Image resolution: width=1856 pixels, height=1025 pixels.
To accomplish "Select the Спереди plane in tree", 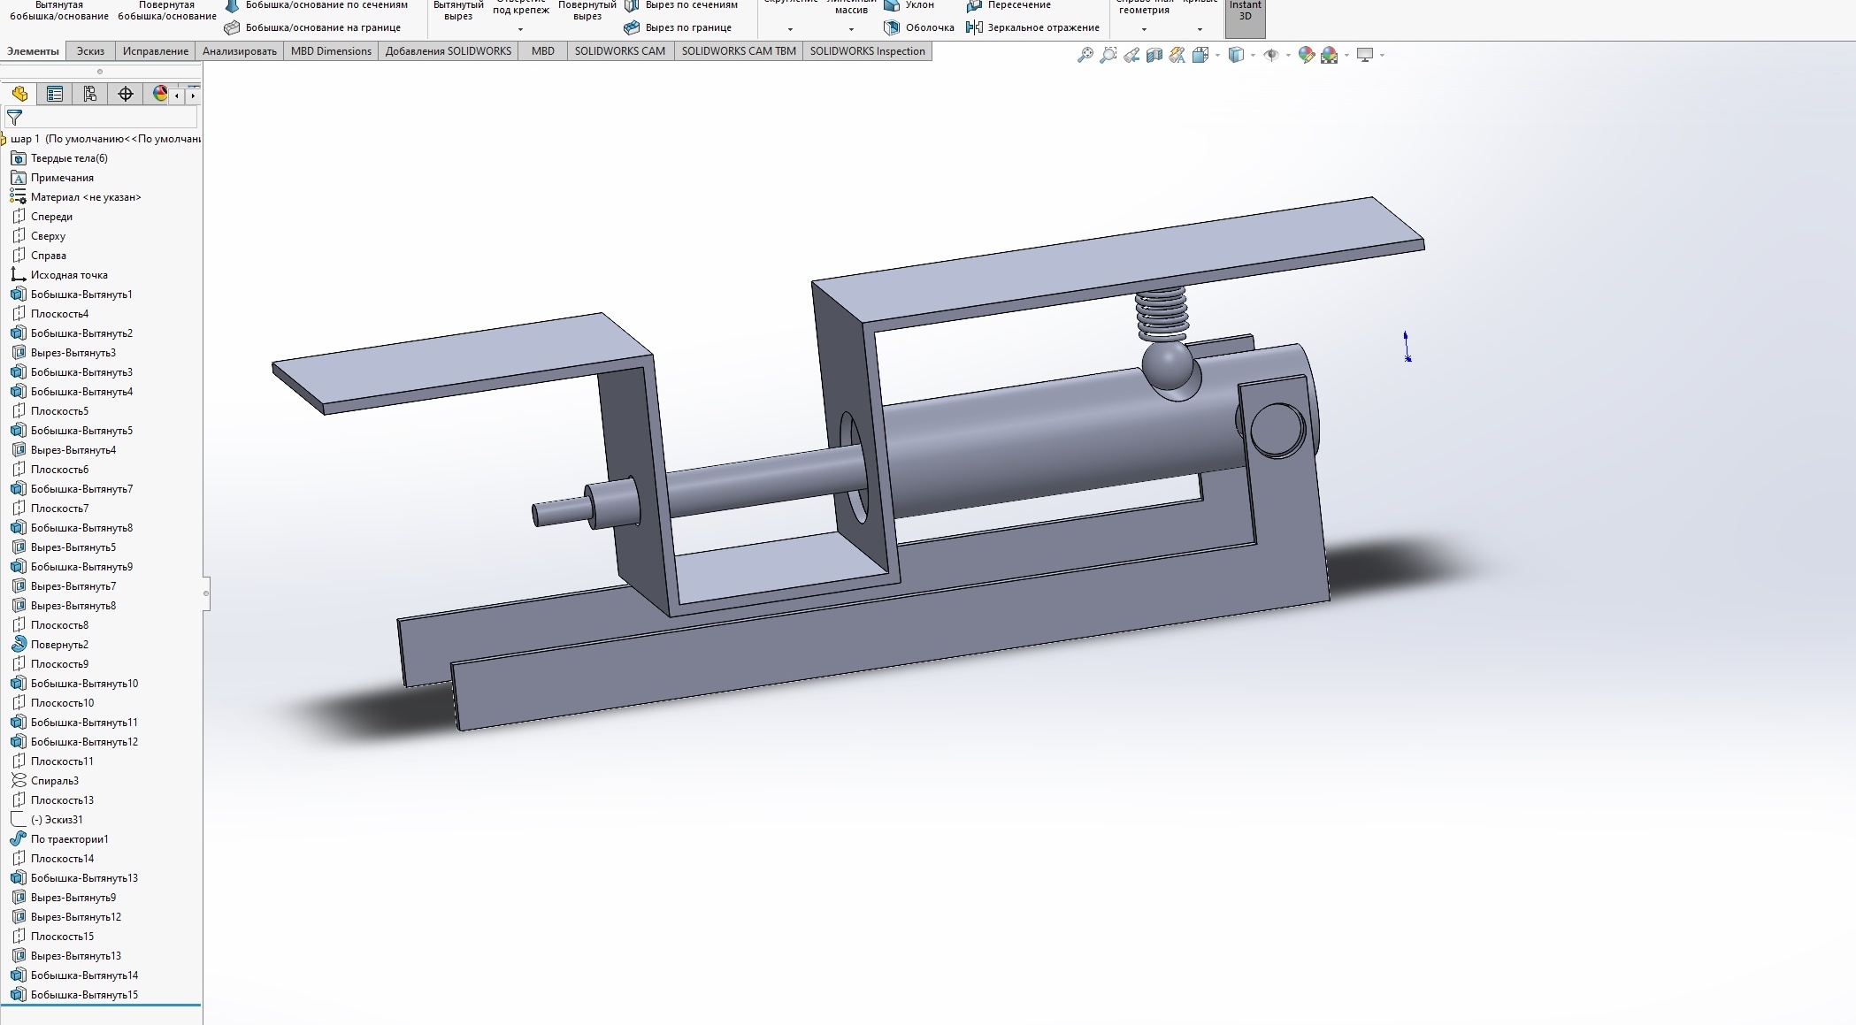I will click(51, 217).
